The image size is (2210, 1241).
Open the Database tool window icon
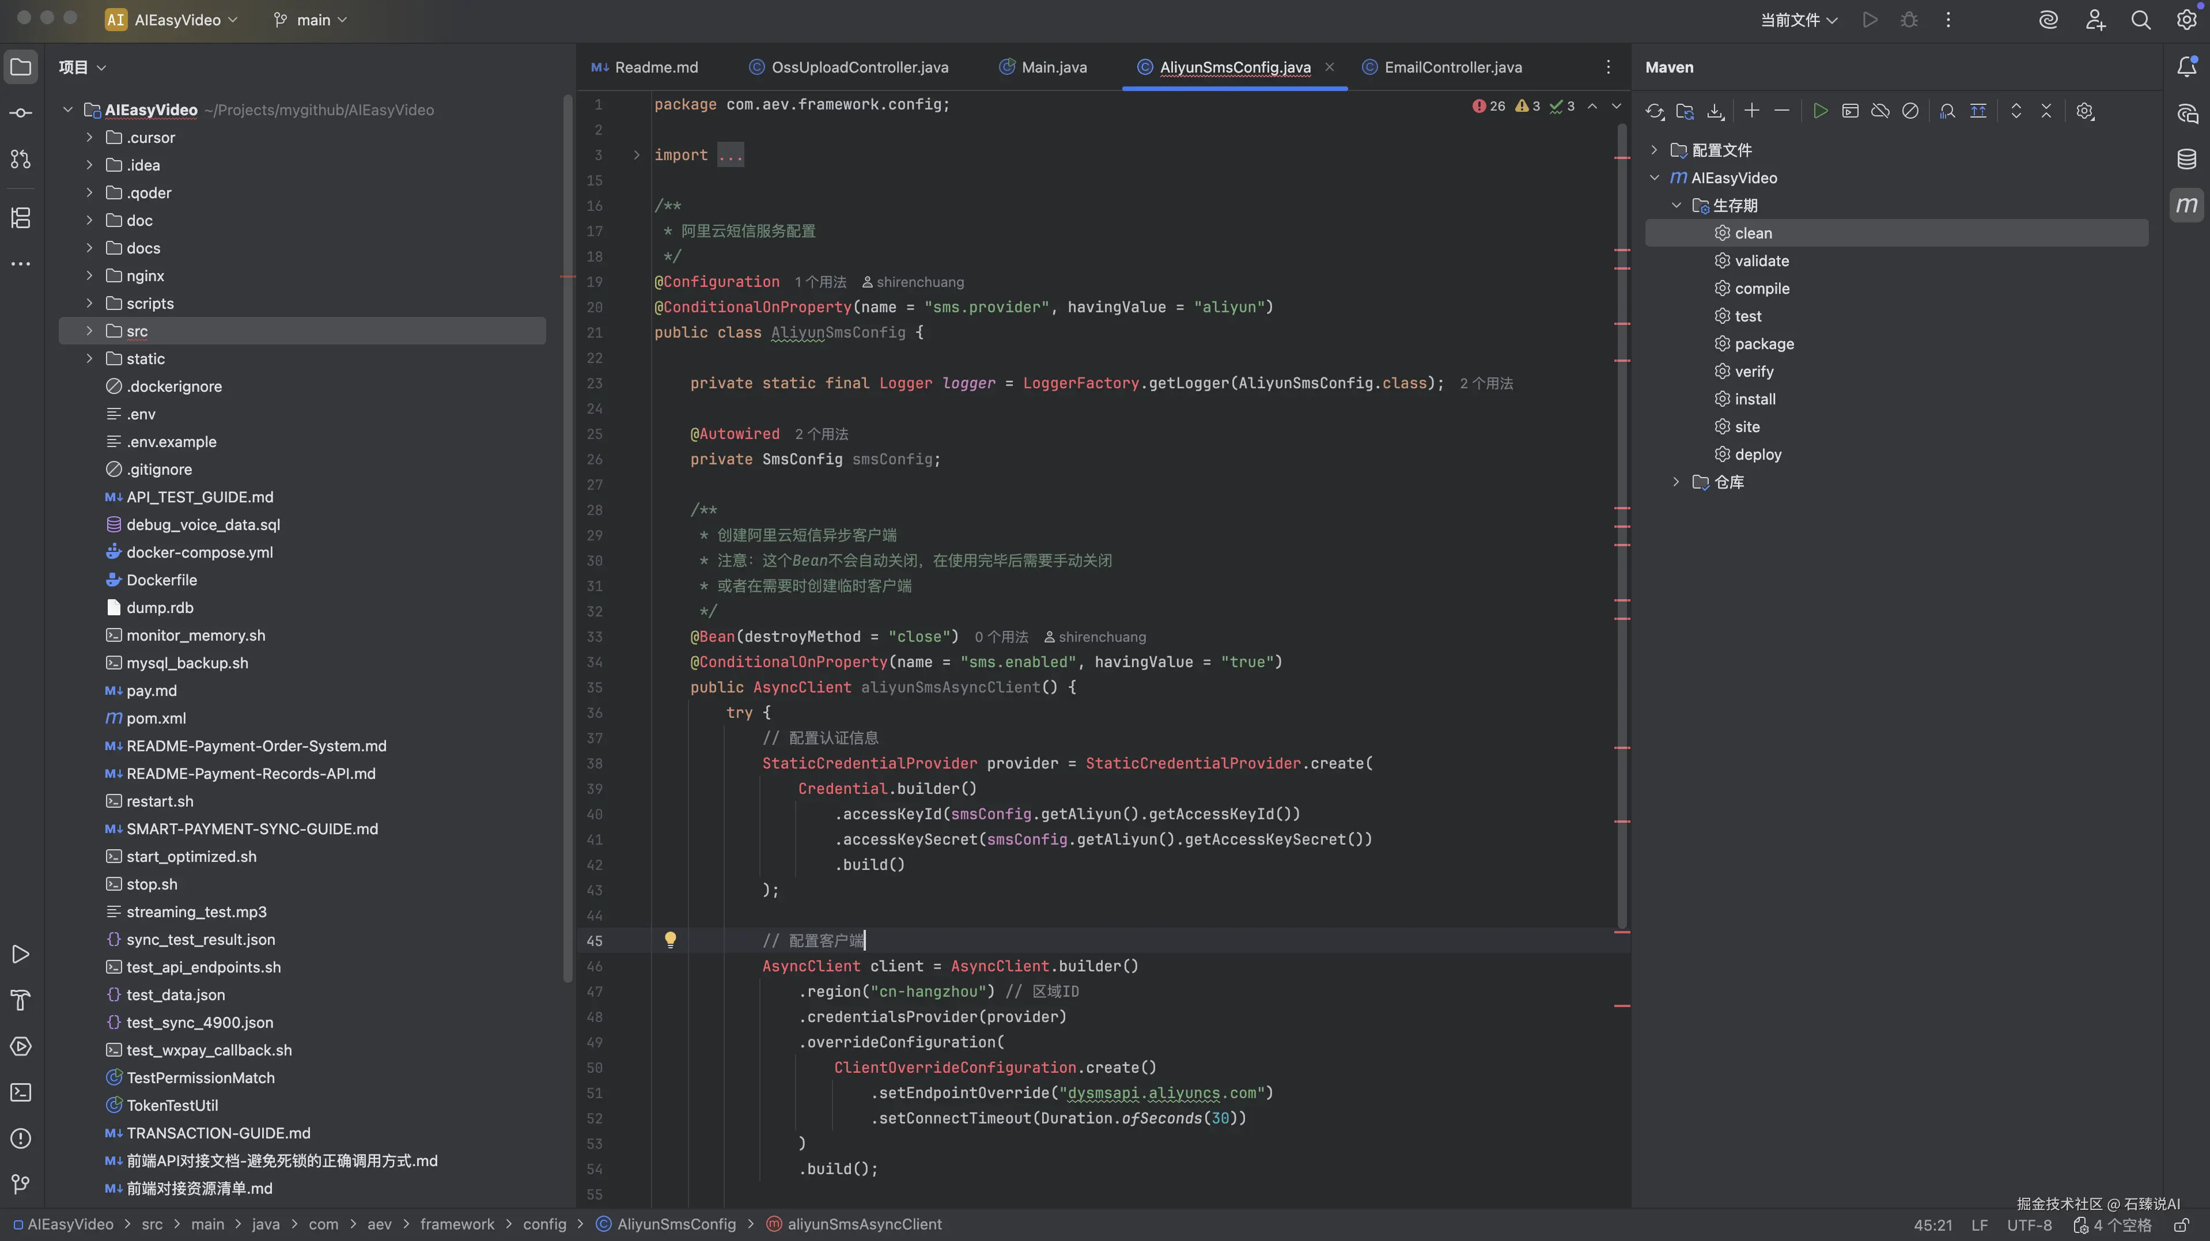click(2186, 159)
